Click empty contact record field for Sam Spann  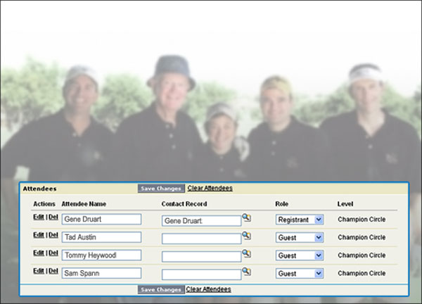click(201, 273)
